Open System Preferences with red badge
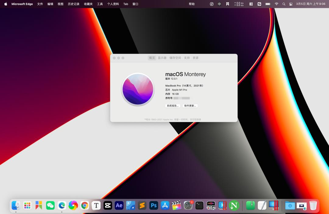The image size is (329, 214). 188,205
